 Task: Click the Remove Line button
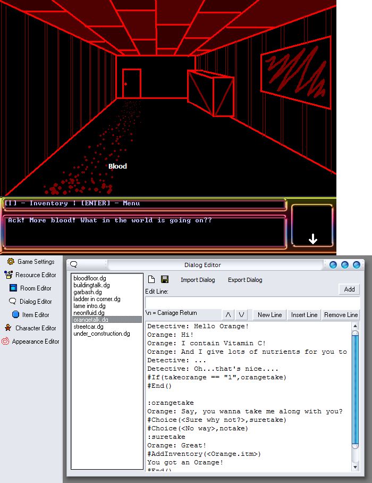(341, 315)
